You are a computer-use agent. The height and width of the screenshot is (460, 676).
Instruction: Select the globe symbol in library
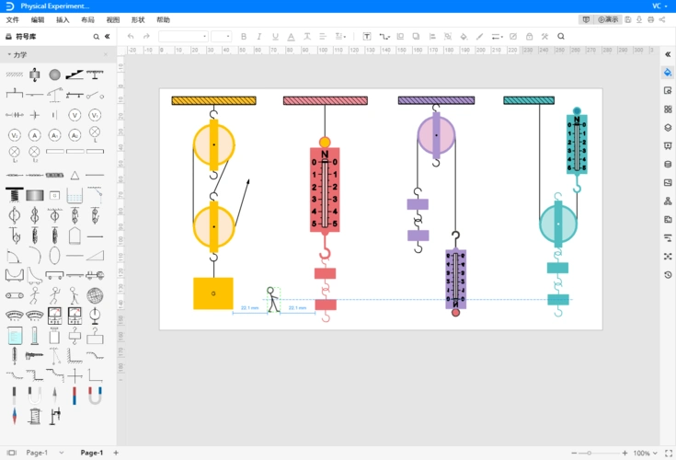(95, 295)
